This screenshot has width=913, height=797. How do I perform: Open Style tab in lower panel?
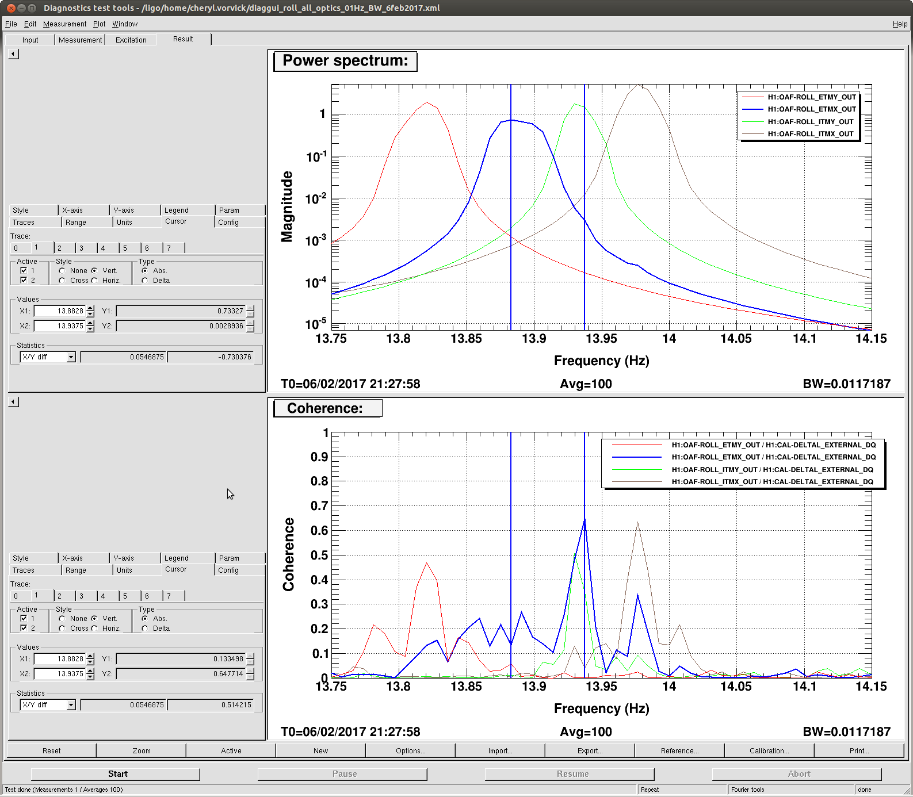click(x=33, y=558)
